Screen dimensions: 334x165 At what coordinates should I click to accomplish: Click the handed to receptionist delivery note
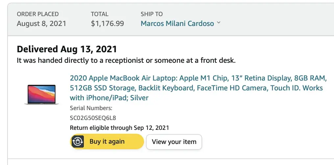126,60
